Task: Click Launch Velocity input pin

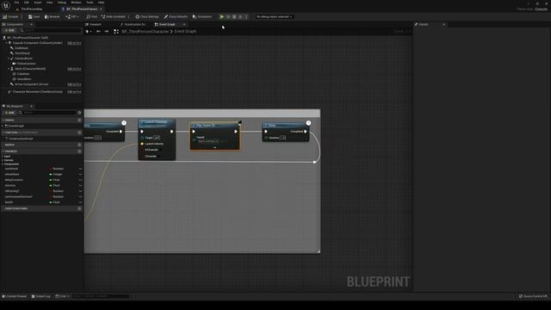Action: [x=142, y=144]
